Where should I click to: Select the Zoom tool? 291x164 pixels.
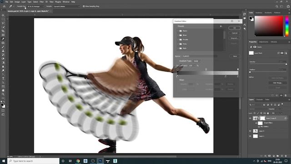[x=3, y=94]
